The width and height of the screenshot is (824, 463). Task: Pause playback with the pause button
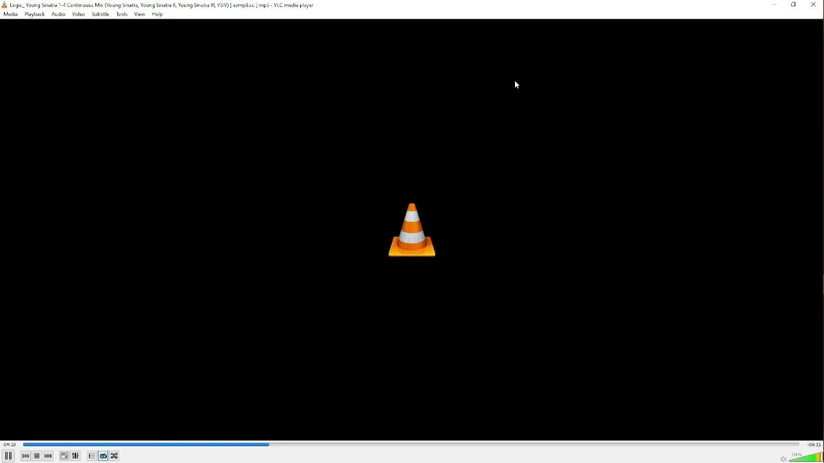(x=8, y=456)
